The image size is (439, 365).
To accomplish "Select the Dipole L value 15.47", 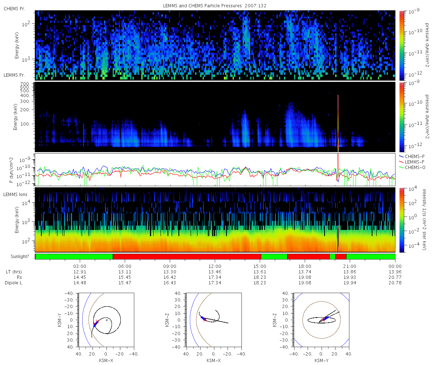I will pyautogui.click(x=125, y=283).
